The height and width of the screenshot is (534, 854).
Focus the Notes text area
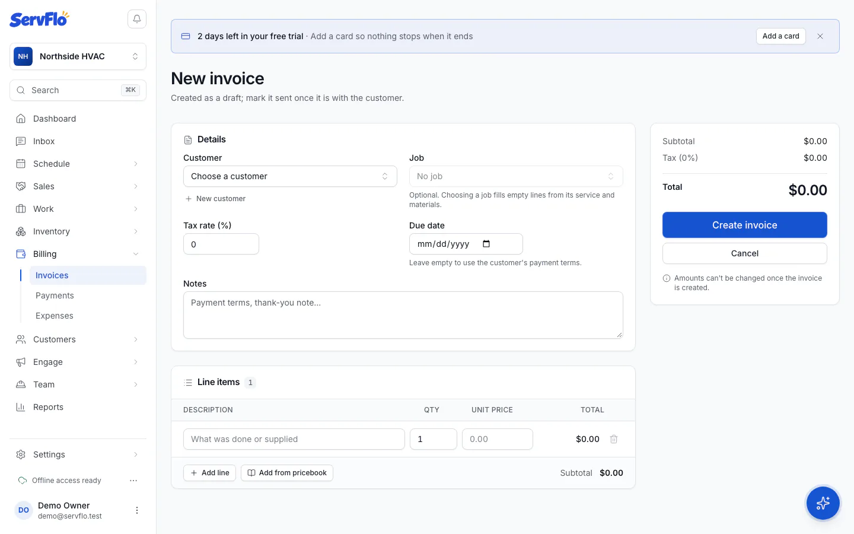tap(403, 315)
